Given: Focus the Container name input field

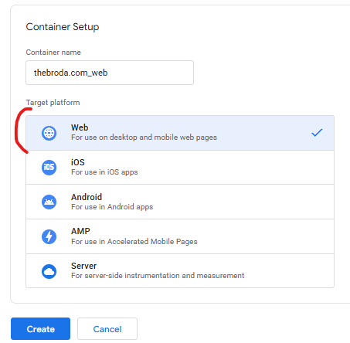Looking at the screenshot, I should (110, 73).
